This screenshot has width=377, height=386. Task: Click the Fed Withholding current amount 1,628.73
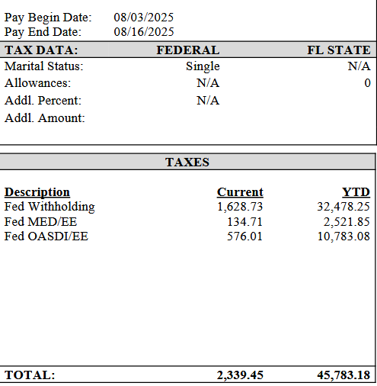(240, 207)
